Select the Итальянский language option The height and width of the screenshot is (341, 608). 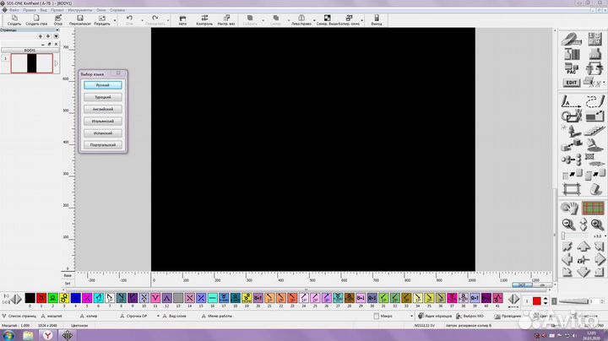pos(103,121)
